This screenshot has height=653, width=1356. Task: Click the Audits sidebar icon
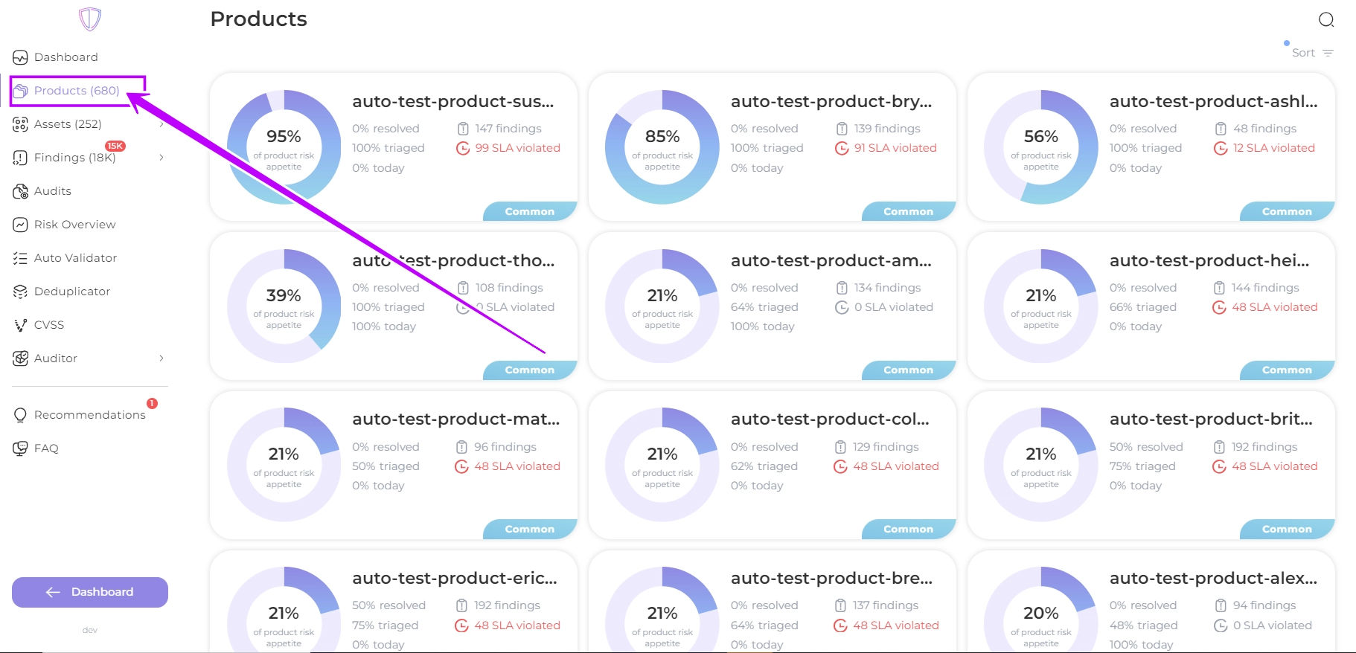20,191
